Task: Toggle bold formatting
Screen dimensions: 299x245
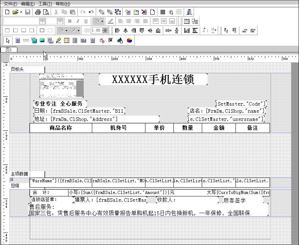Action: 70,21
